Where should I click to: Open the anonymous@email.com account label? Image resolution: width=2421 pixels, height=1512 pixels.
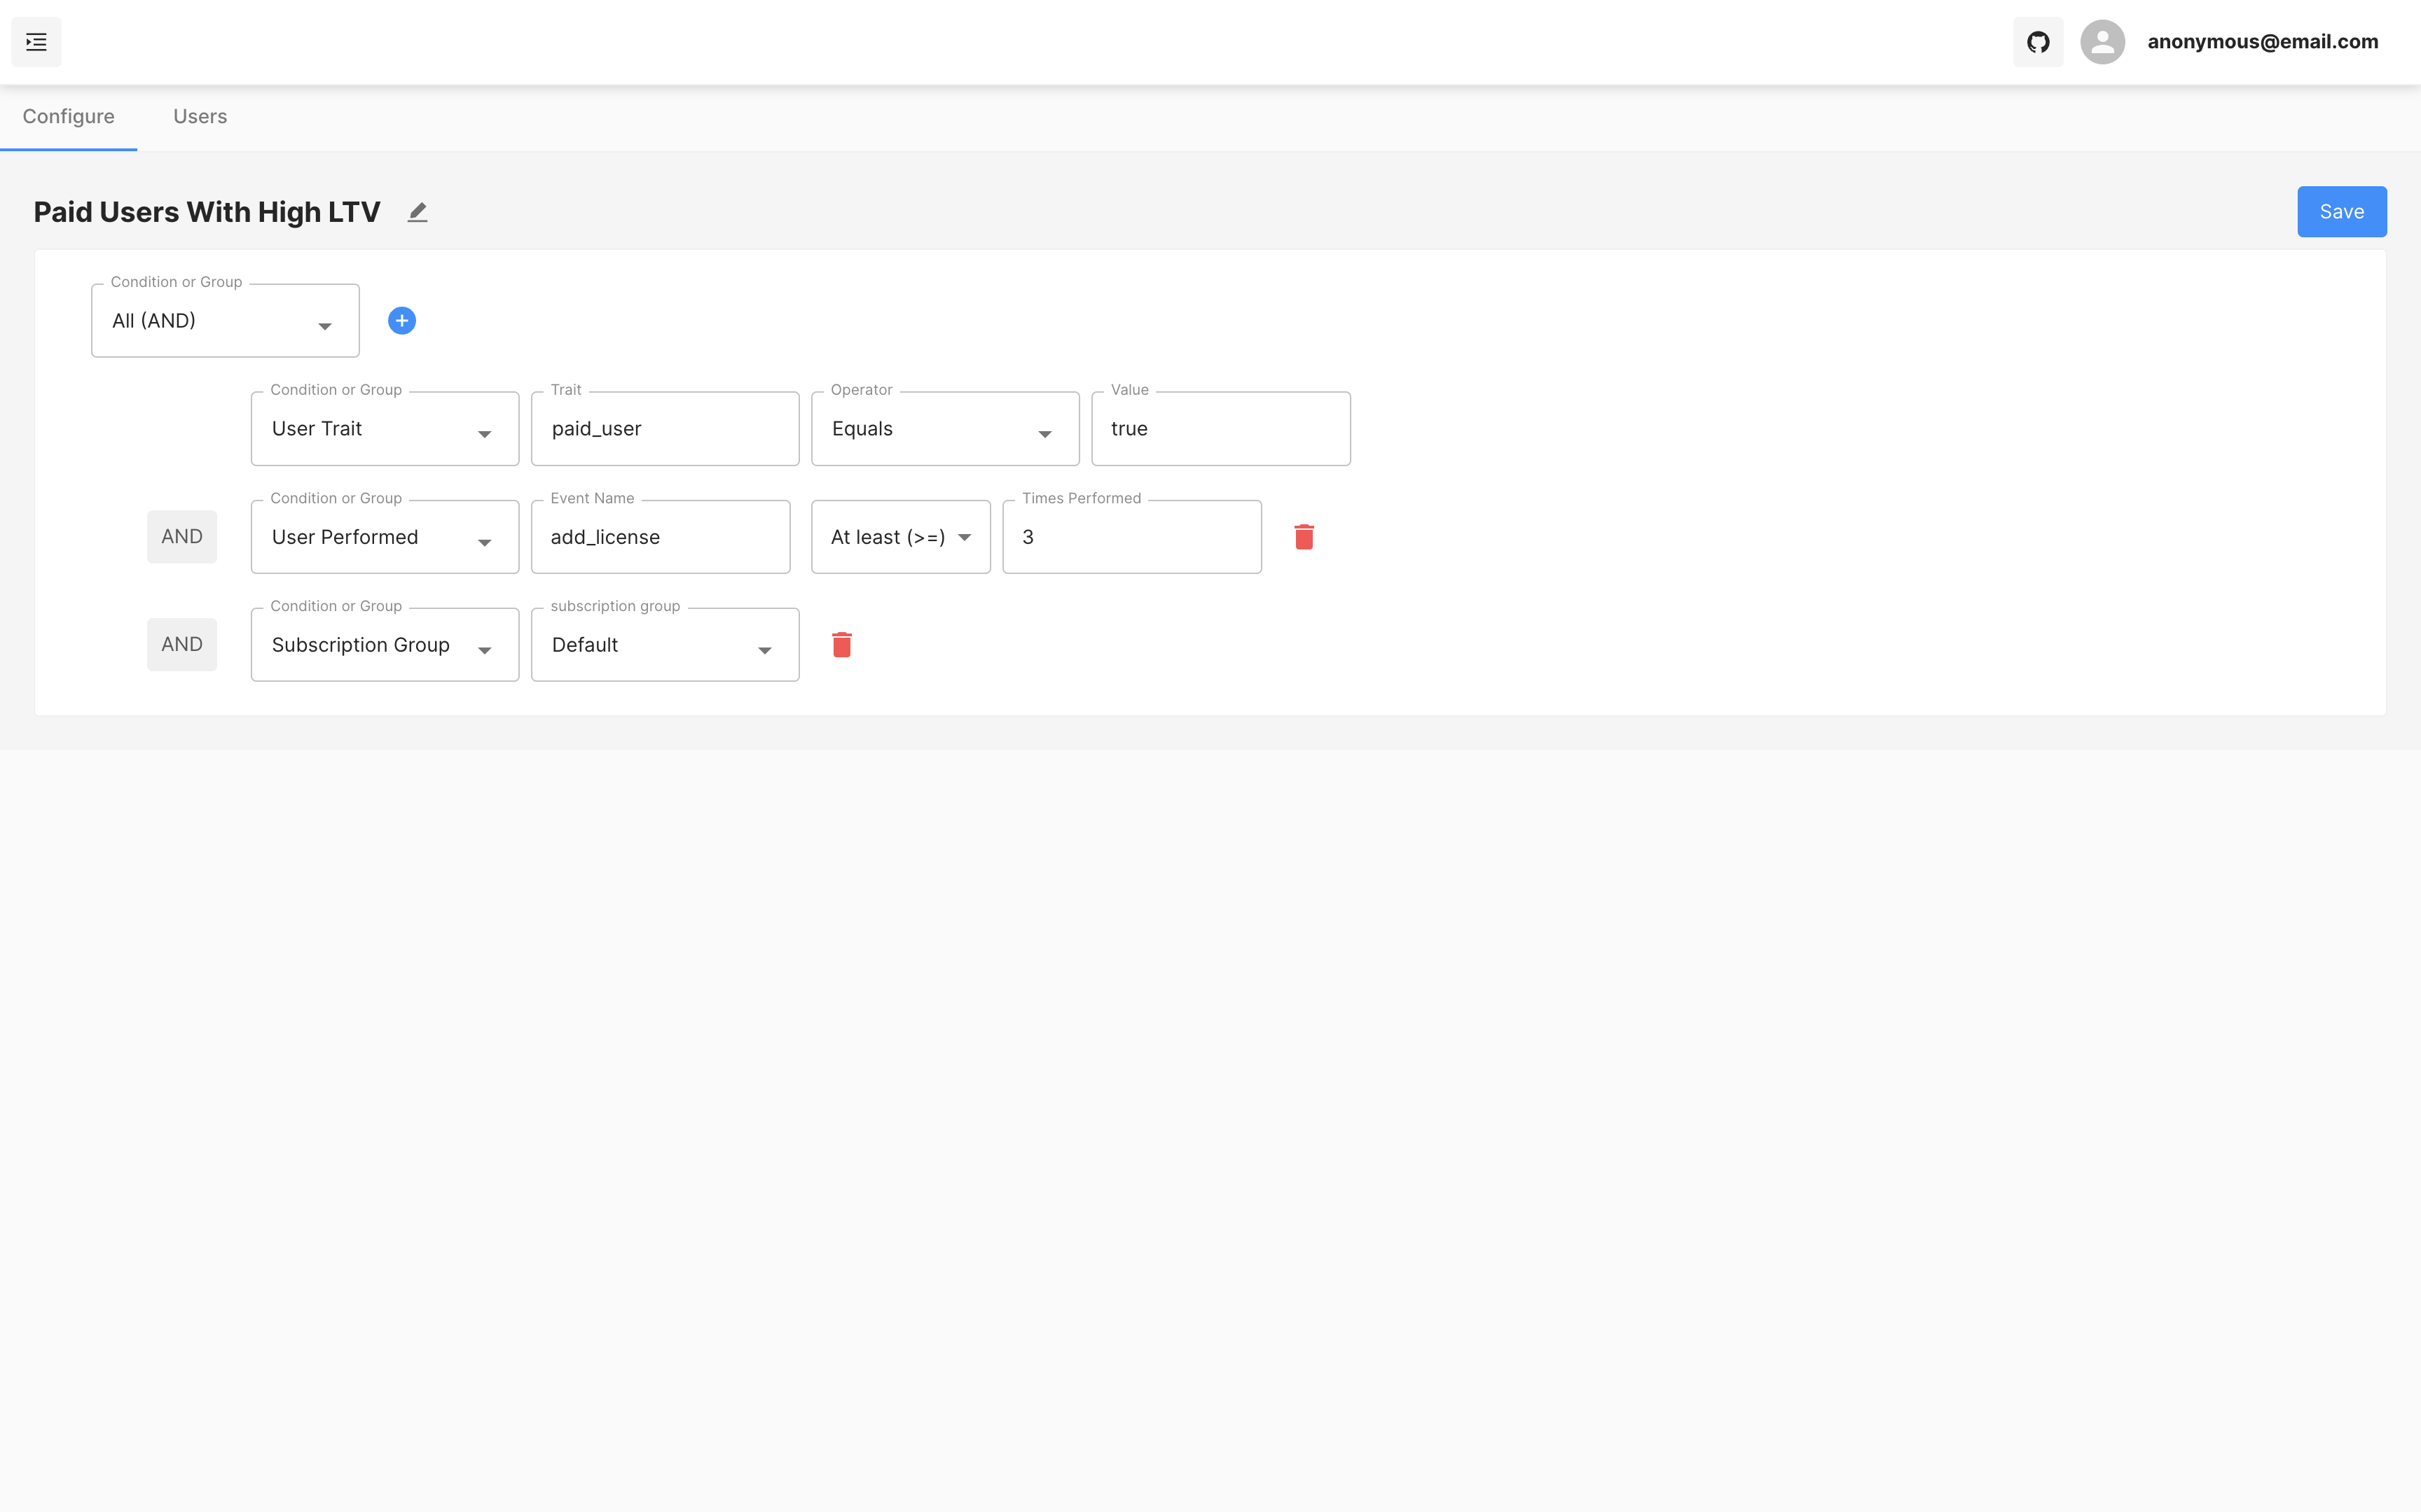[x=2263, y=42]
